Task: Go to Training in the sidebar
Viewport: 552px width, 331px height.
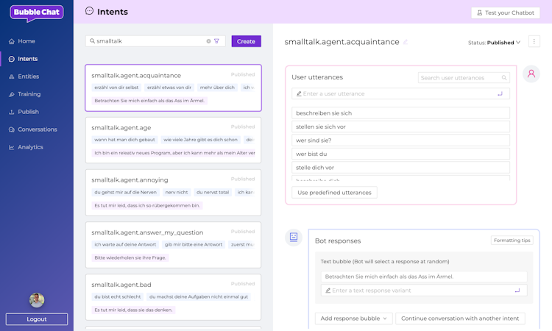Action: [x=29, y=94]
